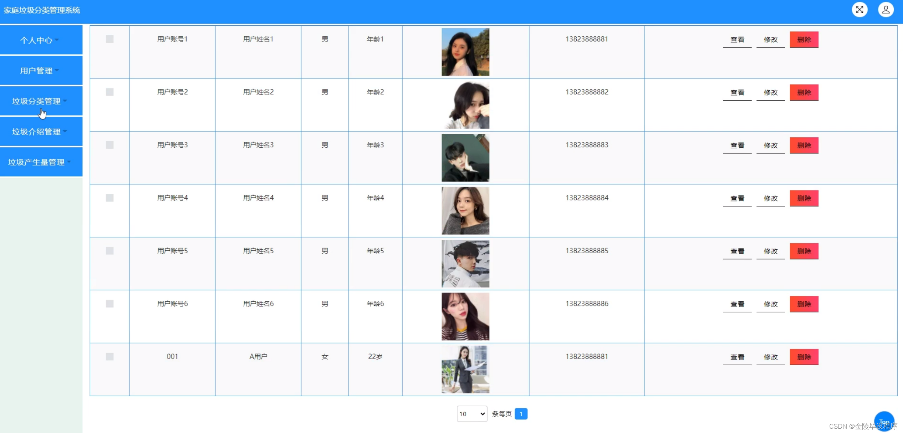The width and height of the screenshot is (903, 433).
Task: Open avatar photo of 用户账号3
Action: [x=465, y=158]
